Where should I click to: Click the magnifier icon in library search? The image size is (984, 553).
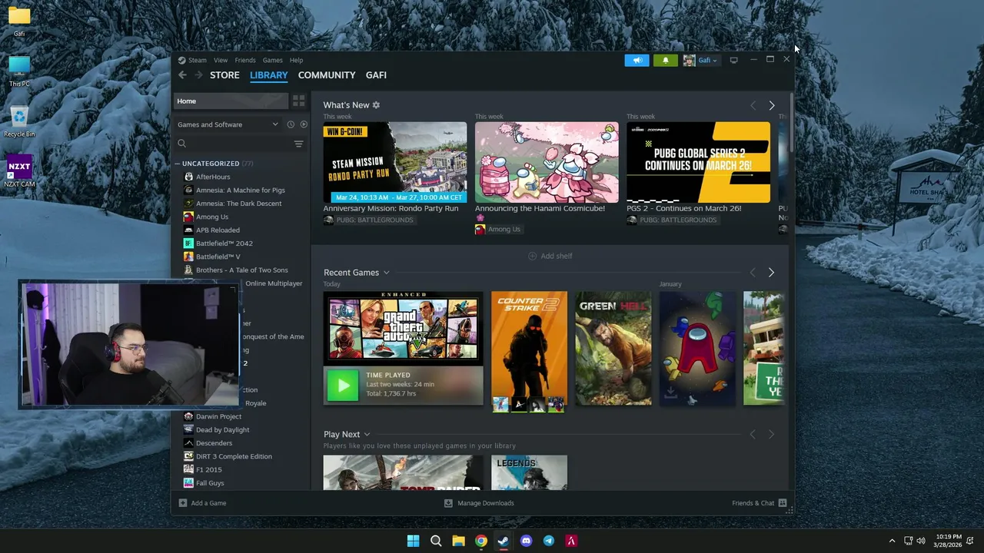(x=182, y=144)
